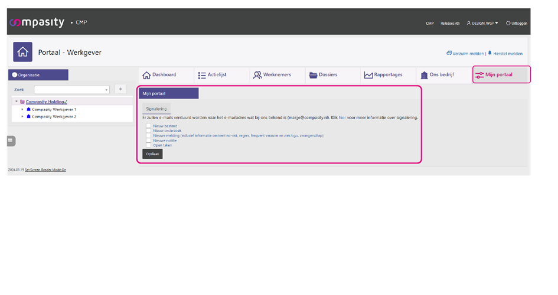Click the Ons bedrijf building icon

[424, 75]
